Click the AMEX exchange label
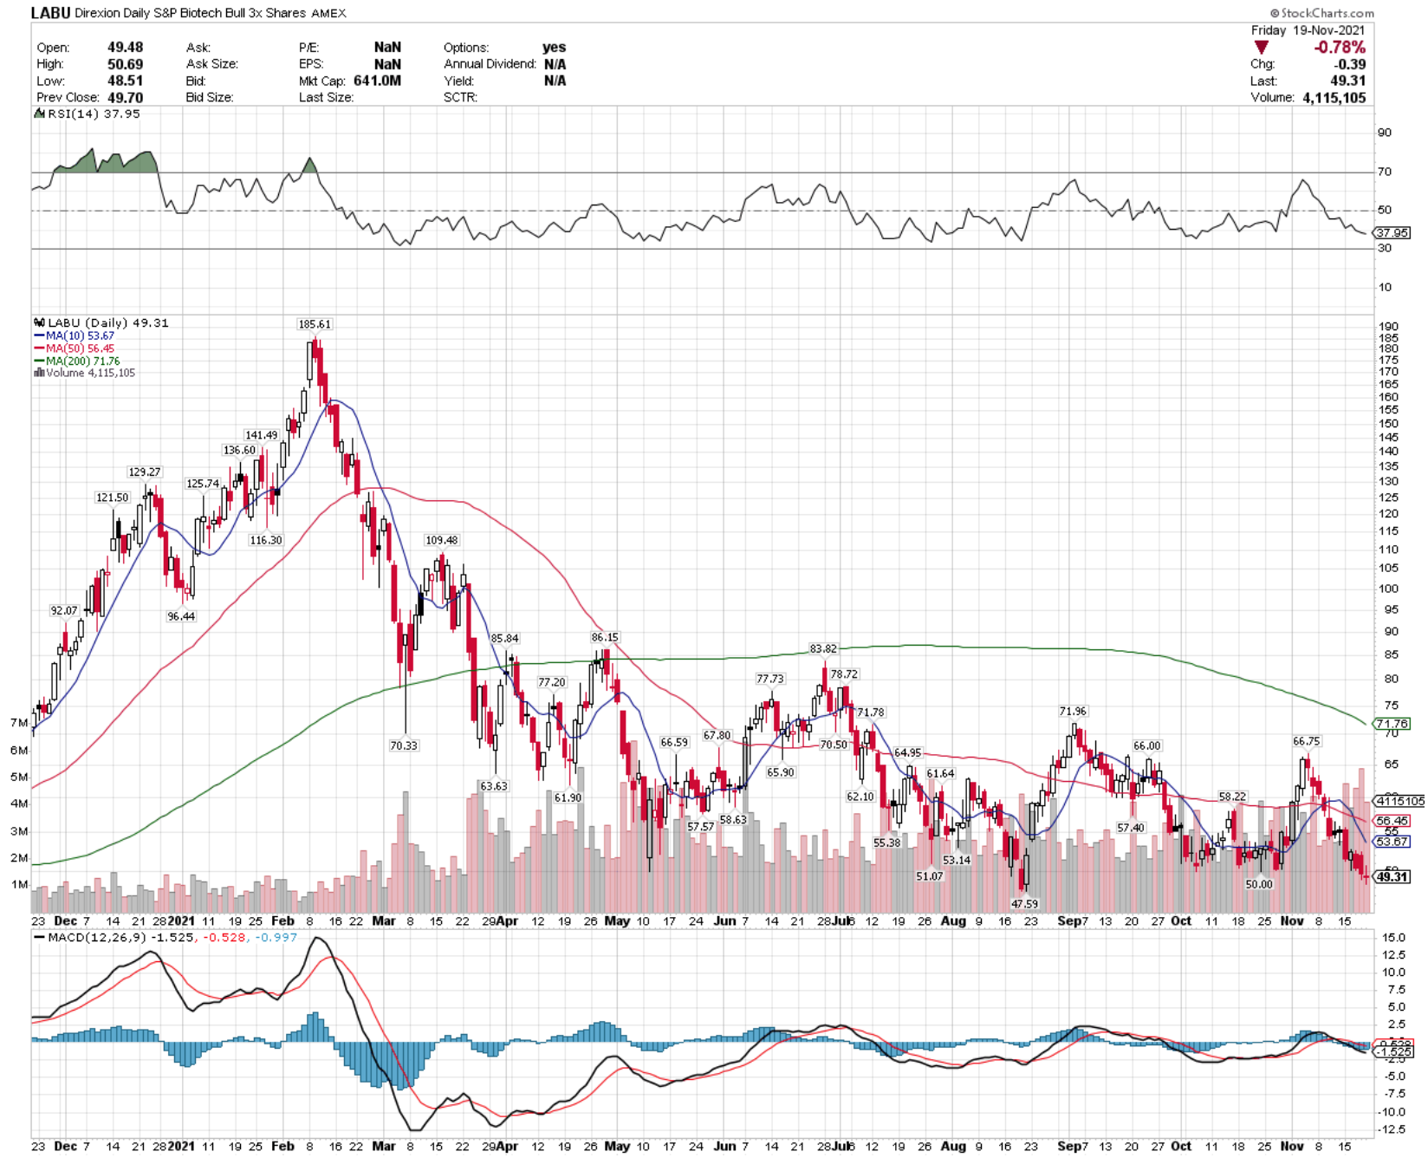The image size is (1428, 1158). (328, 13)
